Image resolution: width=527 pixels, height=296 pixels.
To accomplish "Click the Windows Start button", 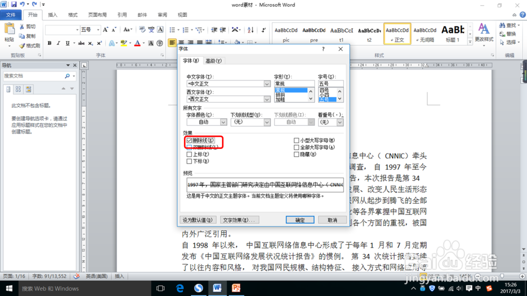I will click(x=9, y=288).
